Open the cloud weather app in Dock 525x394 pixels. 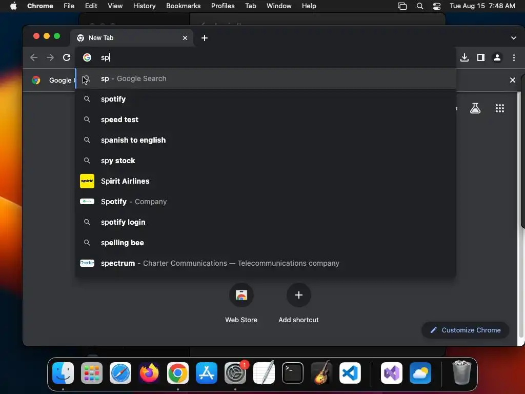[x=420, y=373]
